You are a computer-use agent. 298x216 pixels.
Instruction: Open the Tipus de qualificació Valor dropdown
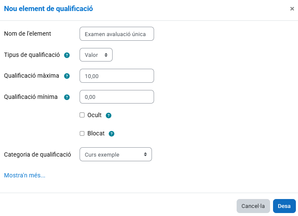tap(96, 55)
